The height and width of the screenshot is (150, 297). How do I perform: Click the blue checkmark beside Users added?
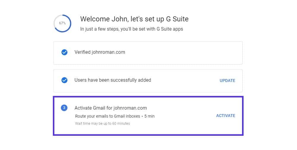[64, 80]
